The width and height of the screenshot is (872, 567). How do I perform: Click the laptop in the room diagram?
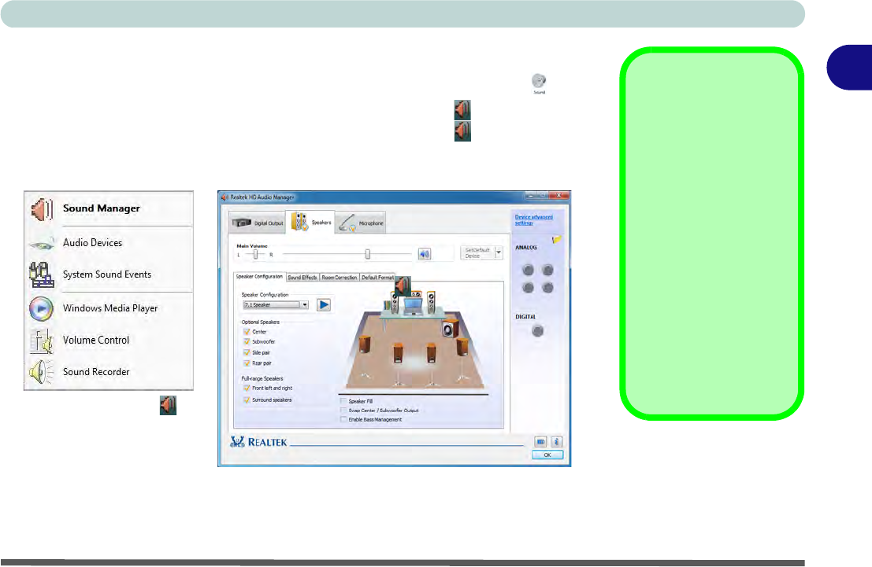click(413, 306)
